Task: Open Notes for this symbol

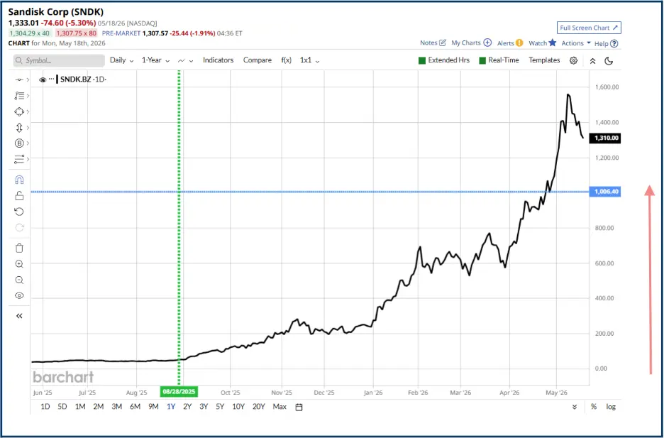Action: tap(433, 43)
